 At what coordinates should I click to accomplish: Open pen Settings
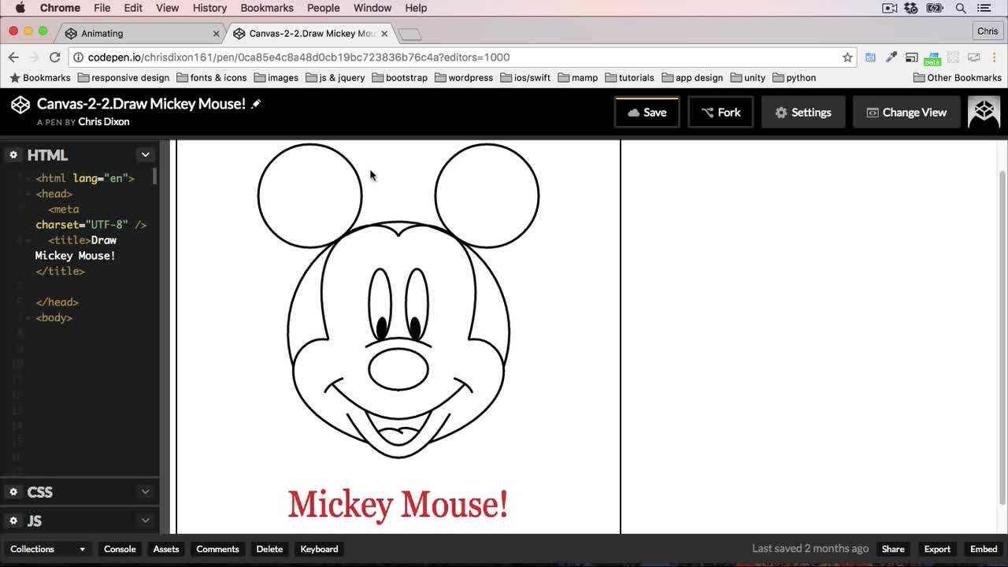pos(802,113)
